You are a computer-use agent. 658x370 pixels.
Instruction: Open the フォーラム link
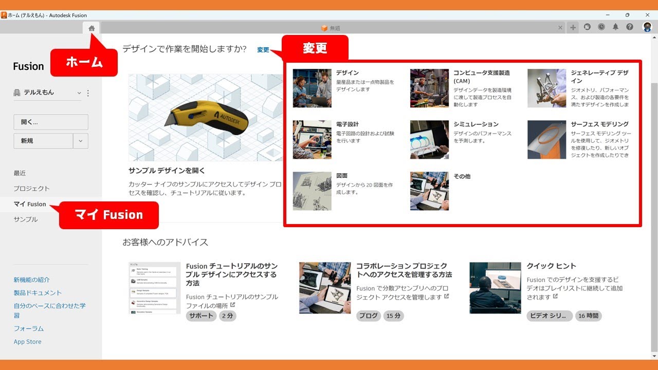[29, 328]
